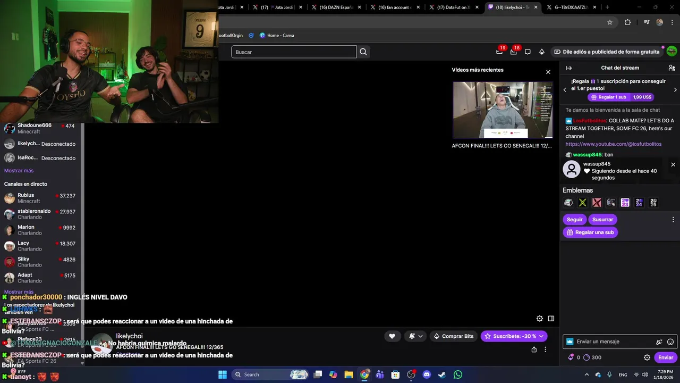This screenshot has width=680, height=383.
Task: Open Rubius channel in sidebar
Action: [40, 198]
